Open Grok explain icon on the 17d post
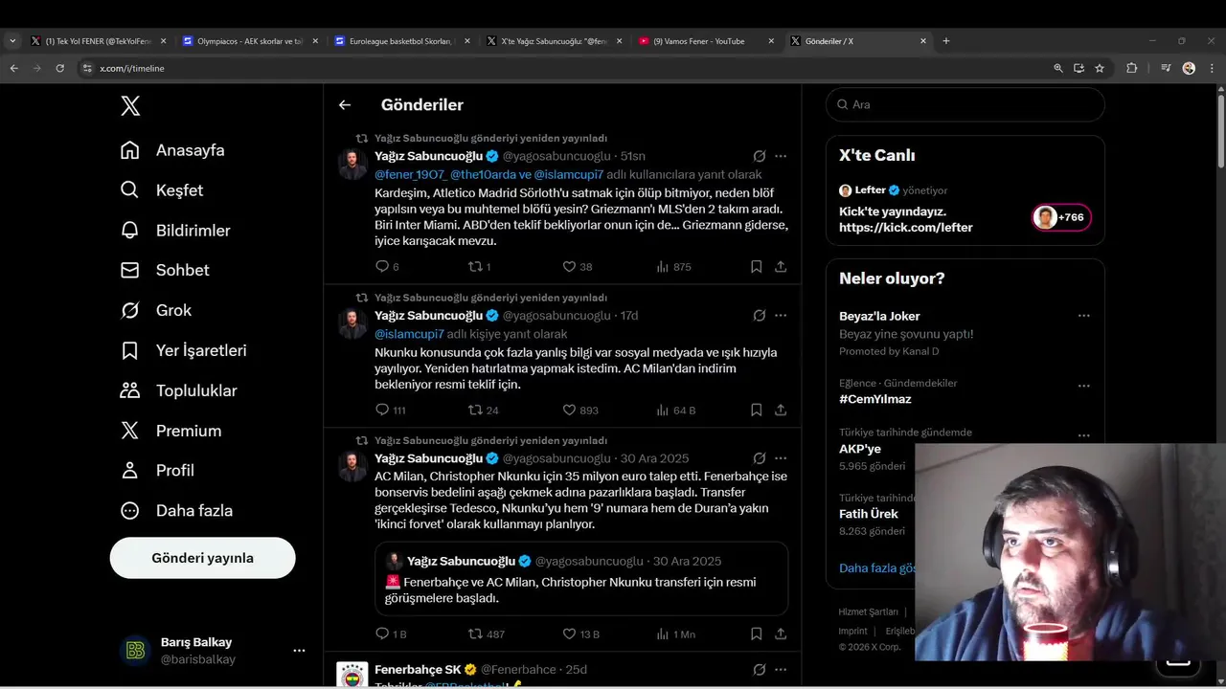 pyautogui.click(x=759, y=316)
